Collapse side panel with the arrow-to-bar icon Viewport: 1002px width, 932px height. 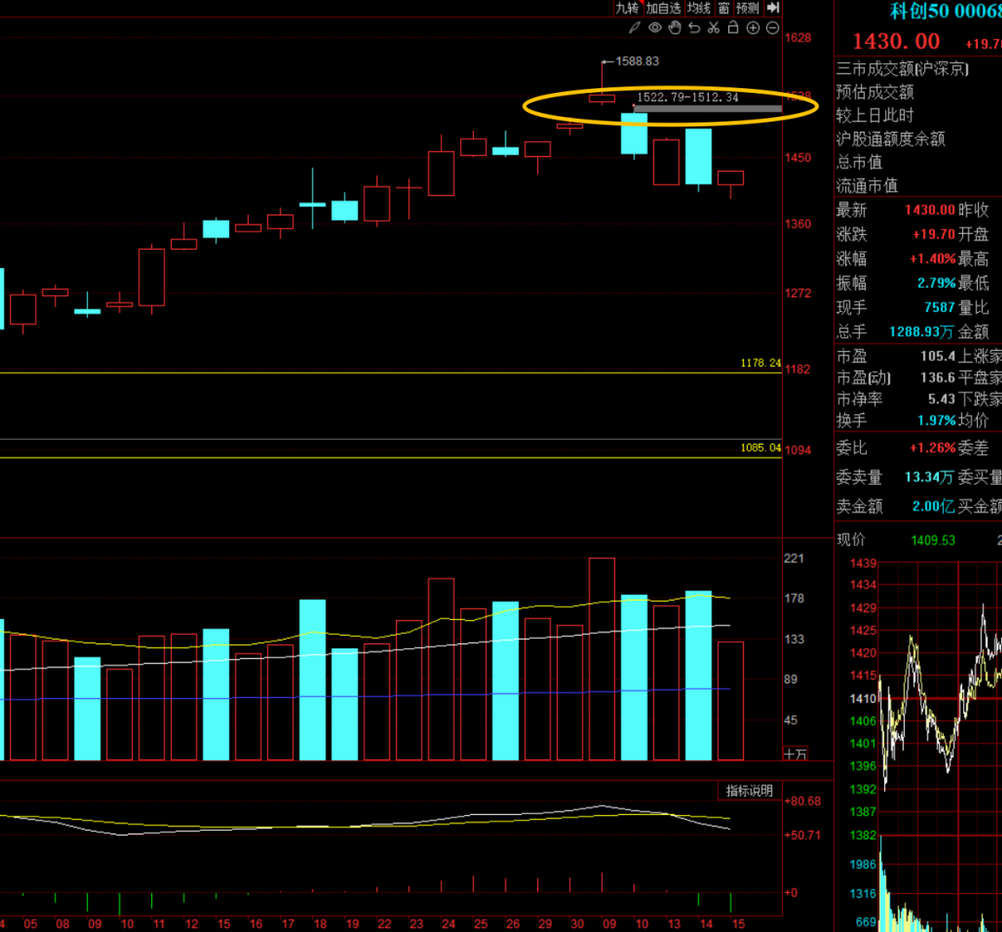[x=773, y=7]
